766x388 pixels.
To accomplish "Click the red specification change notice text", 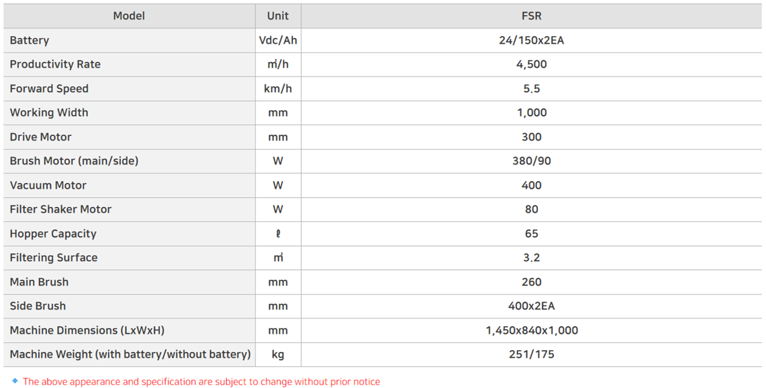I will point(201,381).
